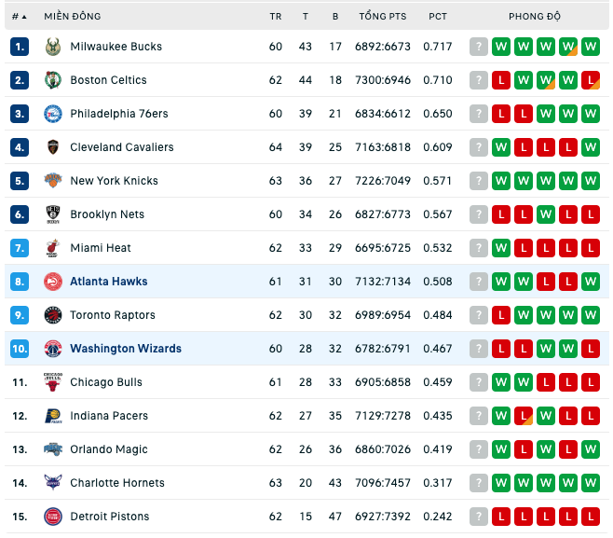
Task: Sort by rank using # arrow header
Action: pyautogui.click(x=19, y=17)
